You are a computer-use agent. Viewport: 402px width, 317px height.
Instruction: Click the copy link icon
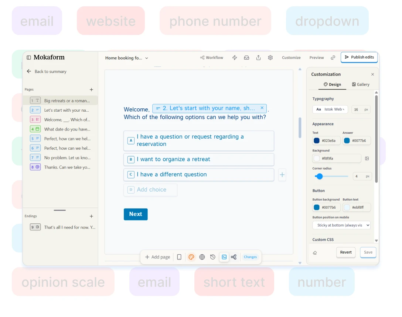click(x=333, y=58)
